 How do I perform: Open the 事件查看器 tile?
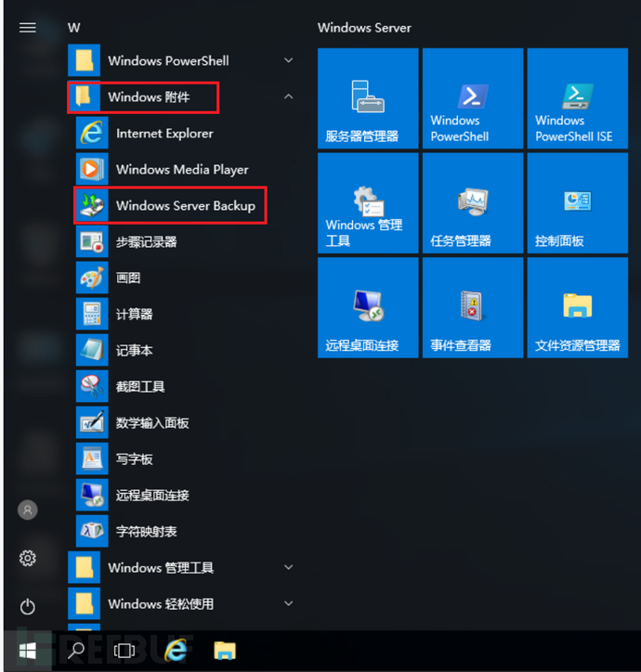[472, 307]
